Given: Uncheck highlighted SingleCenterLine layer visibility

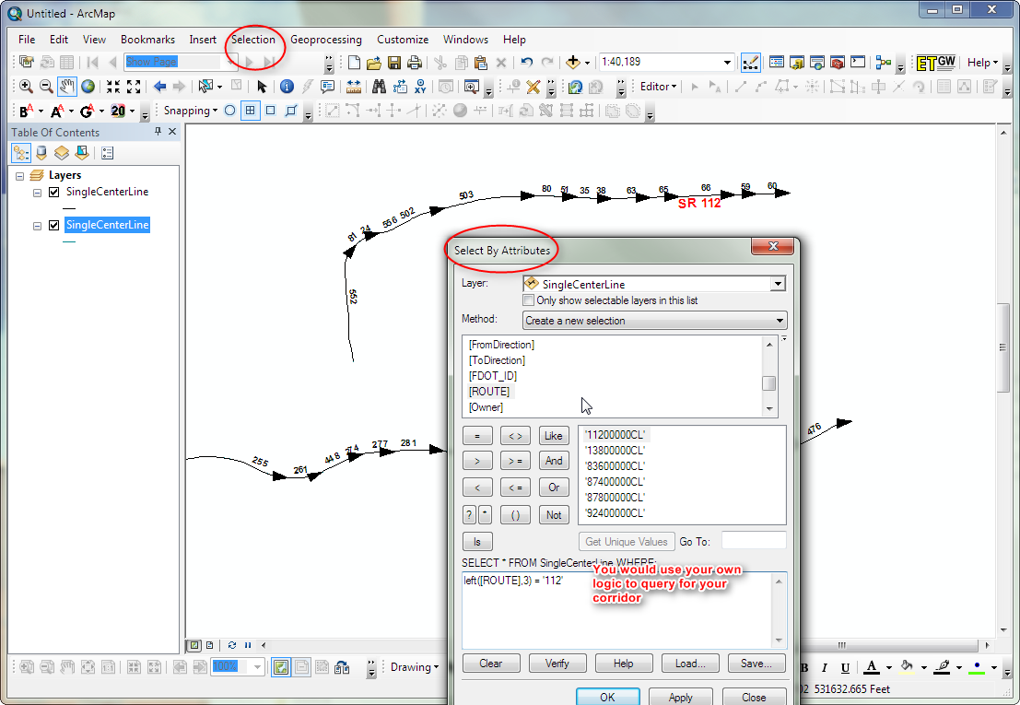Looking at the screenshot, I should [x=54, y=225].
